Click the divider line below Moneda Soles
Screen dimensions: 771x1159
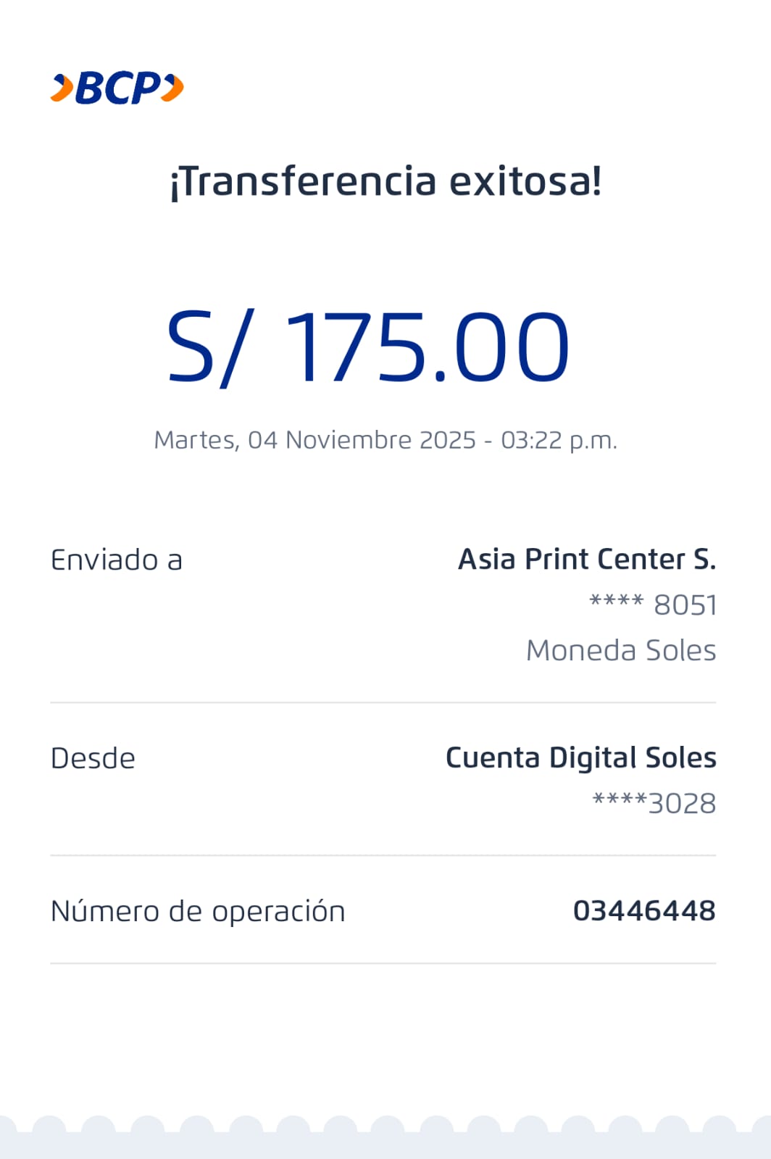point(383,702)
